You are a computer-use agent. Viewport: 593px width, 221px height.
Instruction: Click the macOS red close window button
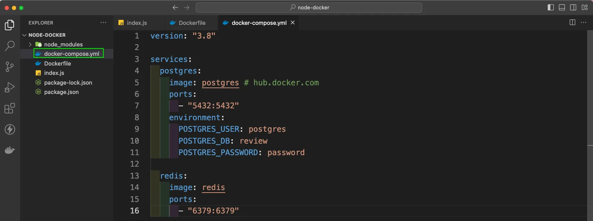tap(7, 8)
